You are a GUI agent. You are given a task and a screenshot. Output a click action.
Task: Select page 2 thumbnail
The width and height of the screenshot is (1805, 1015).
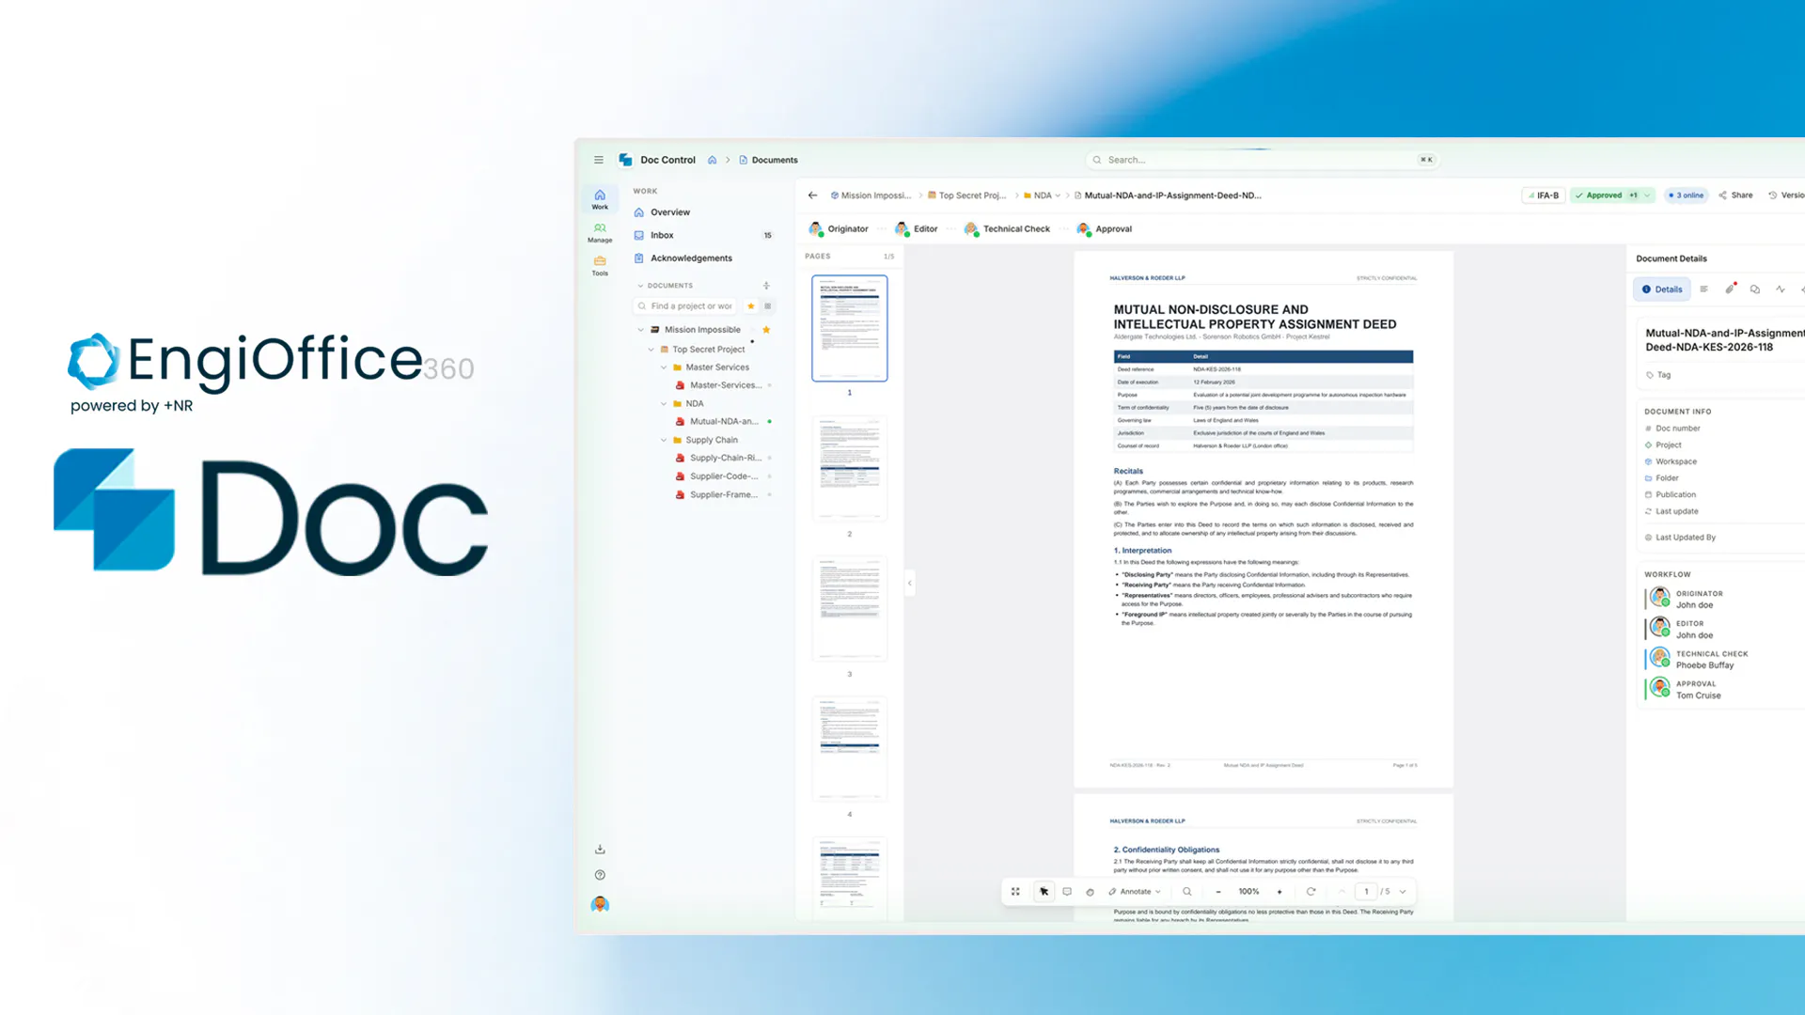coord(849,468)
